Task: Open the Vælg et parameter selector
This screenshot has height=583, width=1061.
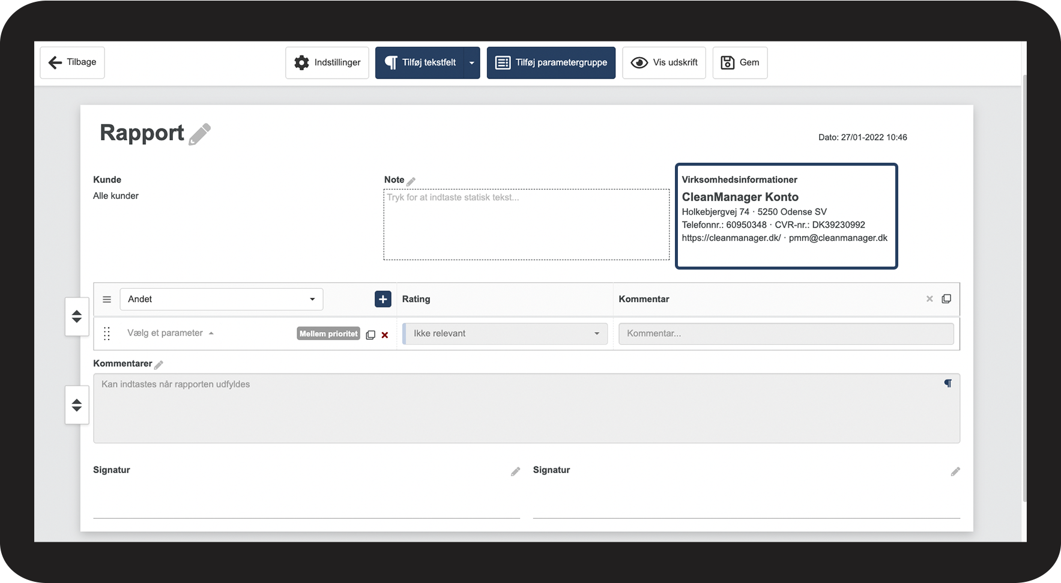Action: tap(171, 333)
